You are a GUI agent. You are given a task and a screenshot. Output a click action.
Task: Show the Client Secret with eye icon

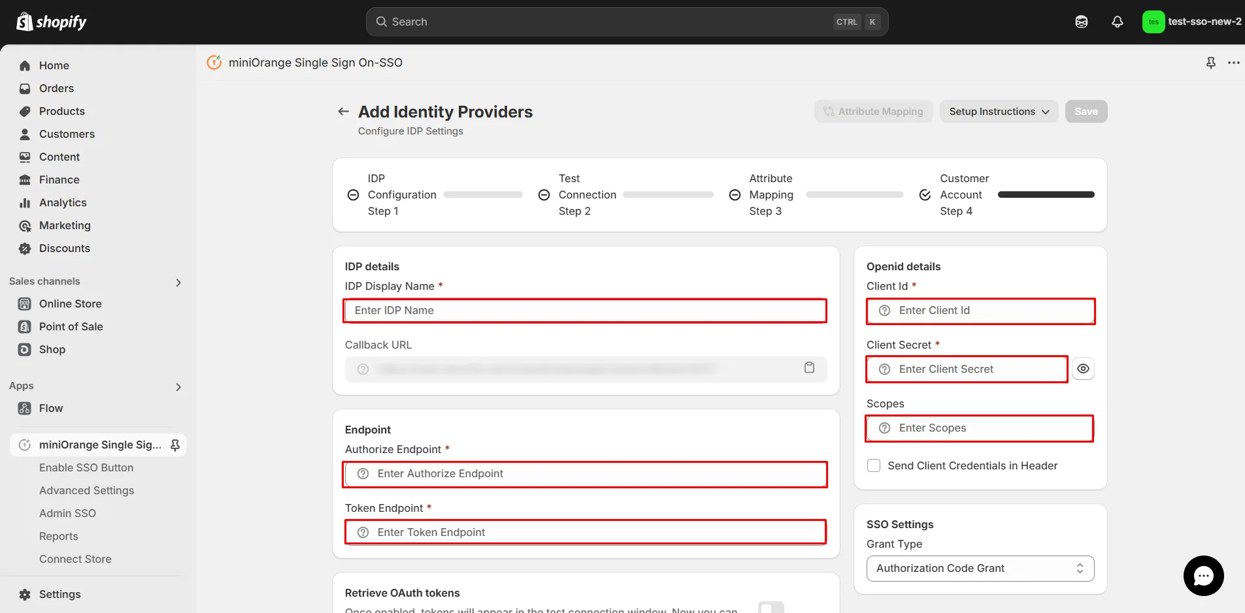click(1083, 369)
